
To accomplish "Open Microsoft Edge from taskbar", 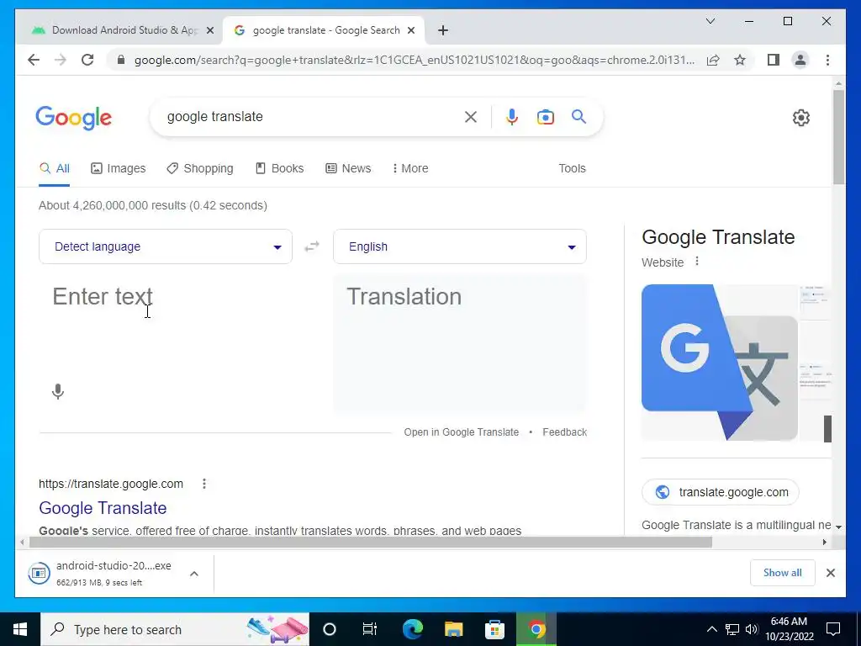I will click(x=413, y=629).
